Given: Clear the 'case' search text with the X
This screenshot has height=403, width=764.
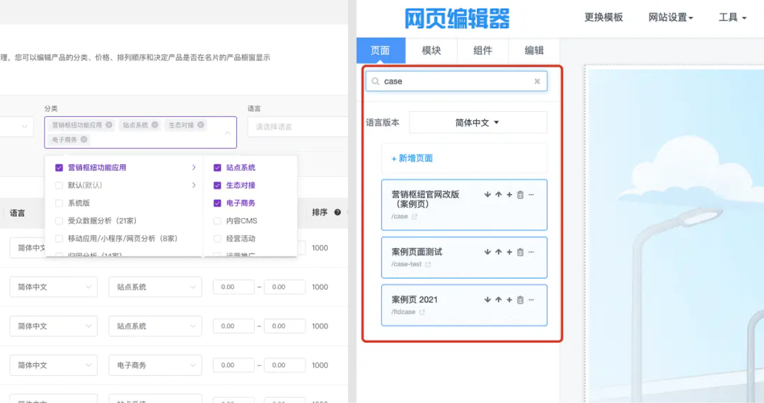Looking at the screenshot, I should click(537, 81).
